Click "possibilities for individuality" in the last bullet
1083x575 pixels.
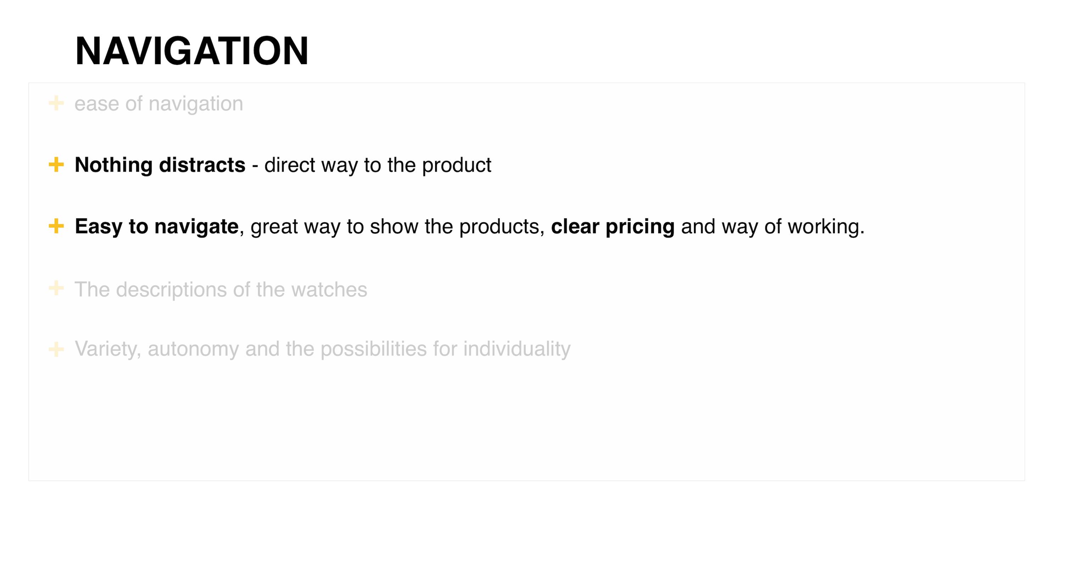(x=445, y=349)
